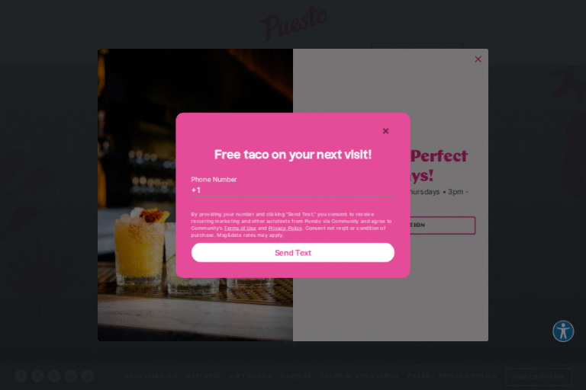This screenshot has height=390, width=586.
Task: Click the Facebook icon in footer
Action: coord(21,376)
